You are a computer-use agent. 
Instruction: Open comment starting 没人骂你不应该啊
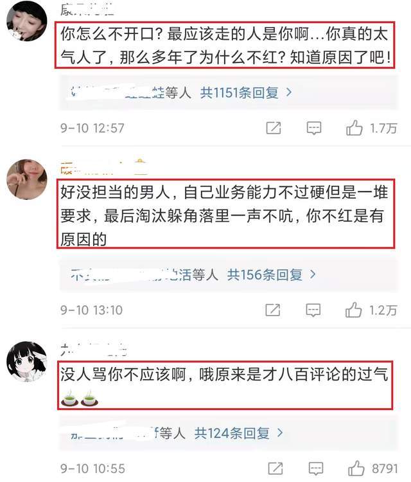click(225, 385)
